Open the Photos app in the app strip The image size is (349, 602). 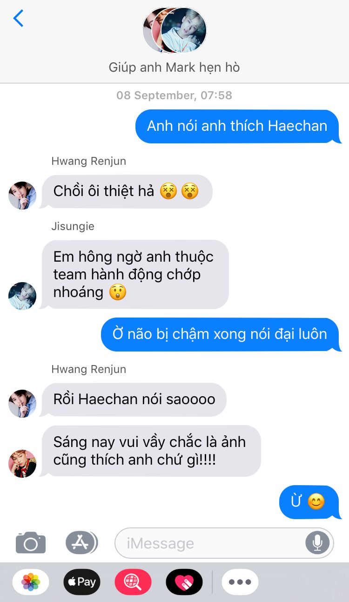[31, 582]
